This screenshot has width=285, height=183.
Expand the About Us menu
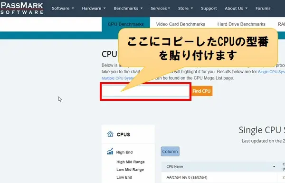pos(236,9)
